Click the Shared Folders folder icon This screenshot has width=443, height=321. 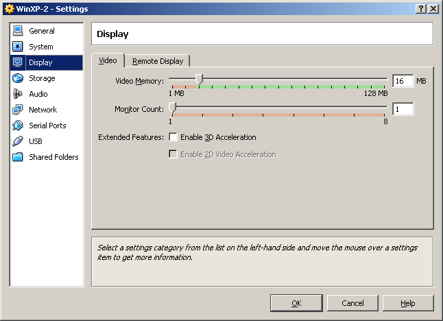(x=18, y=157)
